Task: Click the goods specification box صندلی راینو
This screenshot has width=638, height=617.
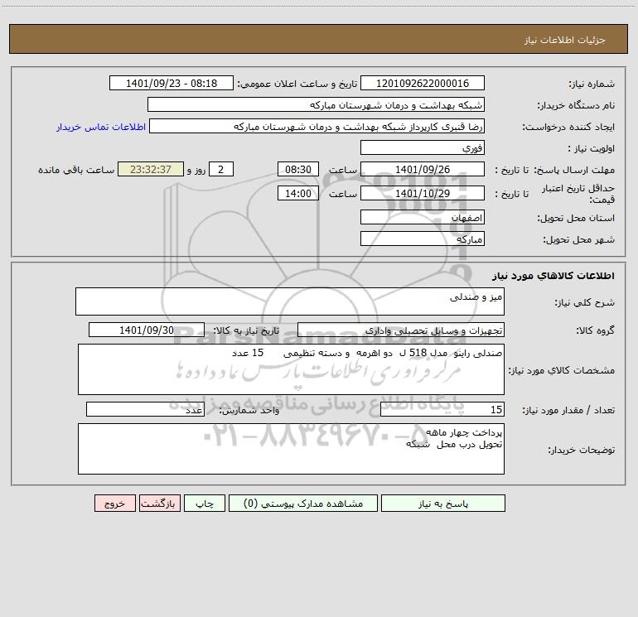Action: [291, 369]
